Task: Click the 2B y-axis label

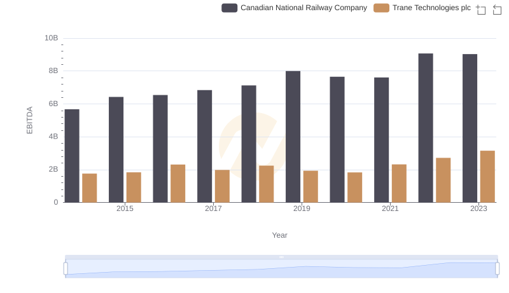Action: (53, 169)
